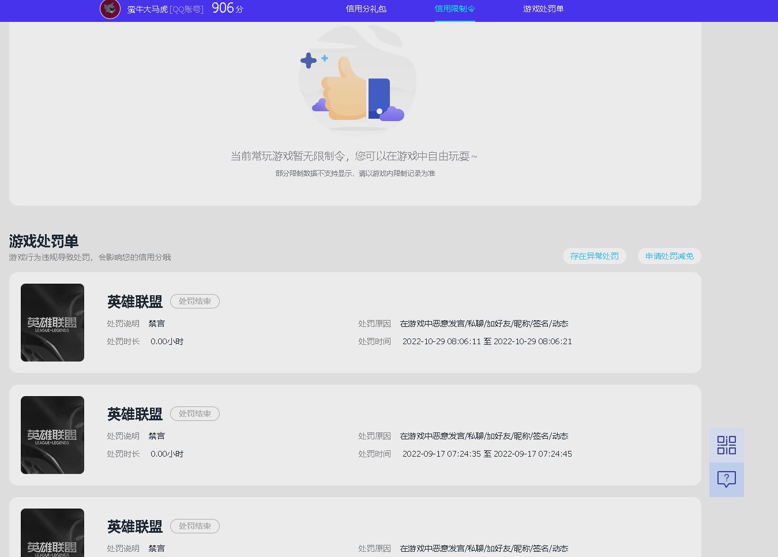Click third League of Legends game thumbnail

(x=52, y=533)
